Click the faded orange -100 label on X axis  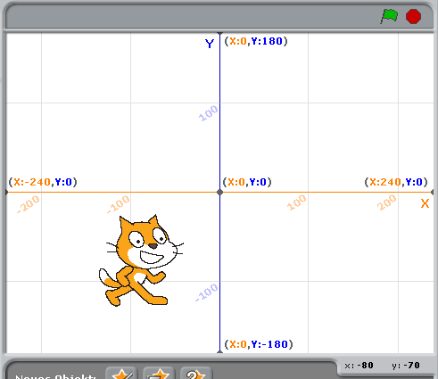click(119, 204)
